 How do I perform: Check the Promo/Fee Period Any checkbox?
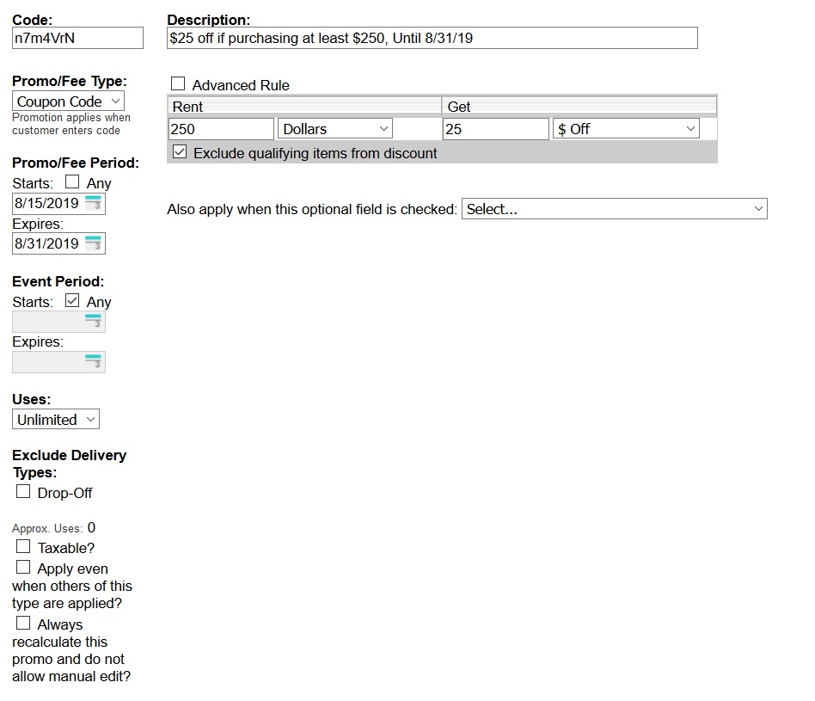coord(72,182)
